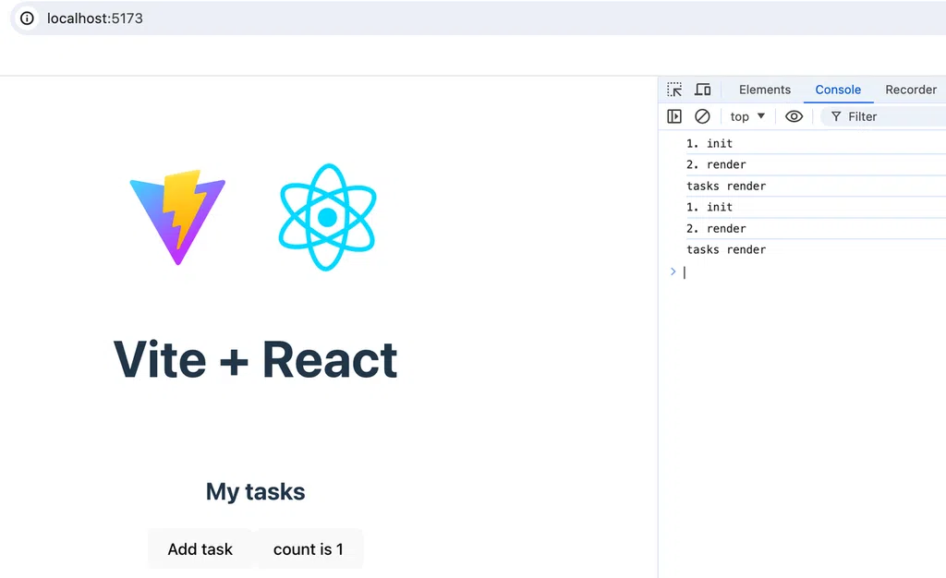Click the count is 1 button
Image resolution: width=946 pixels, height=578 pixels.
tap(309, 549)
